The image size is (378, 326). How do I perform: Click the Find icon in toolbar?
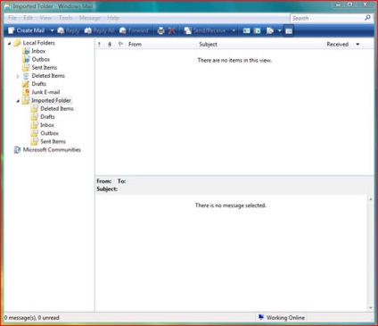click(x=270, y=30)
